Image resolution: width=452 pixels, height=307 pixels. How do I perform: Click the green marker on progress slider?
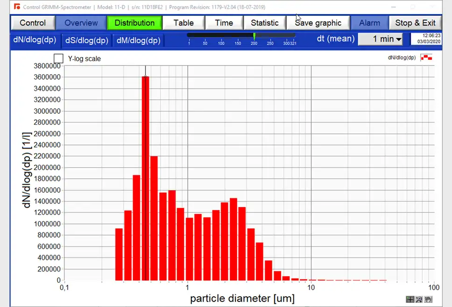(254, 36)
